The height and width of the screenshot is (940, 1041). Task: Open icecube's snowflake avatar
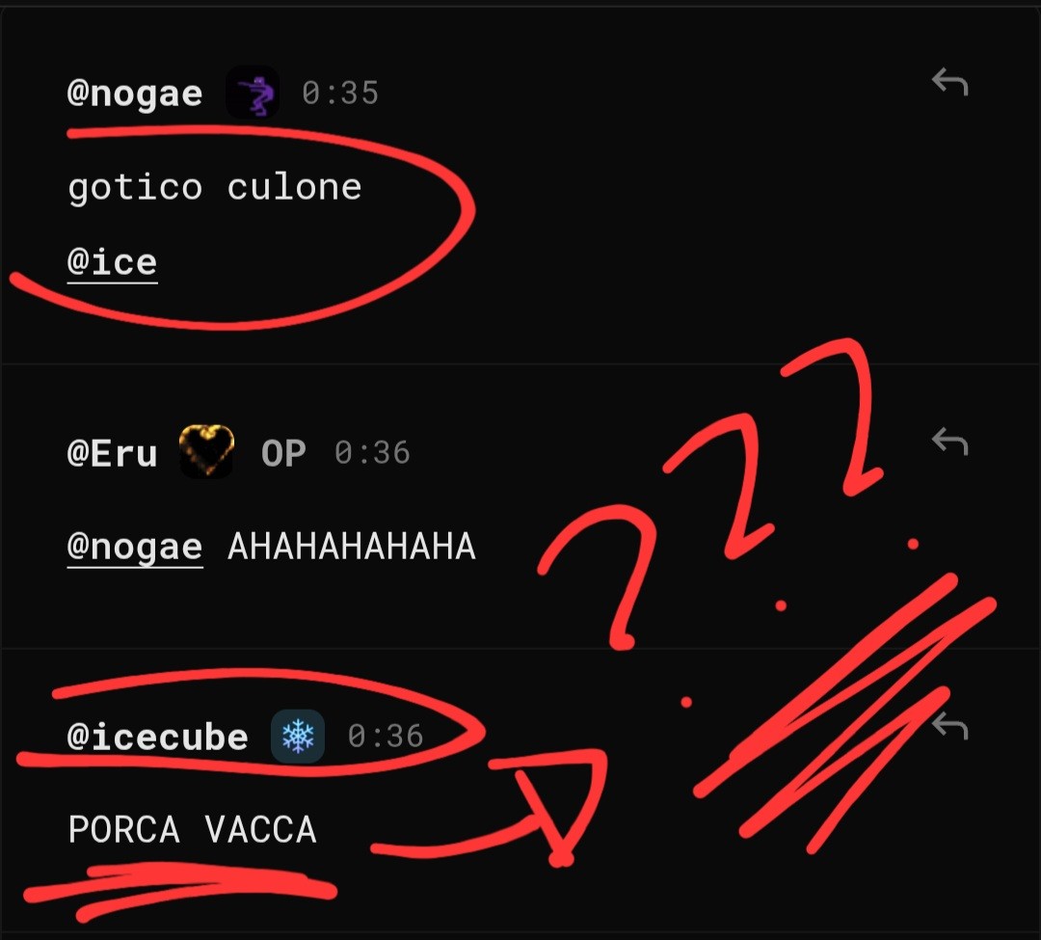298,737
